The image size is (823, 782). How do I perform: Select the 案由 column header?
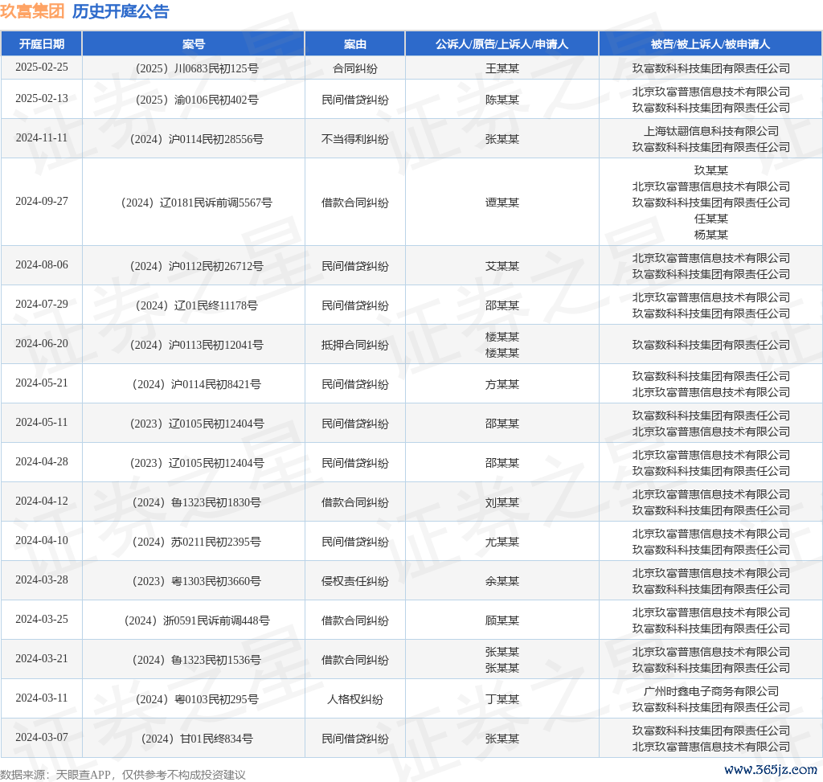click(x=354, y=44)
